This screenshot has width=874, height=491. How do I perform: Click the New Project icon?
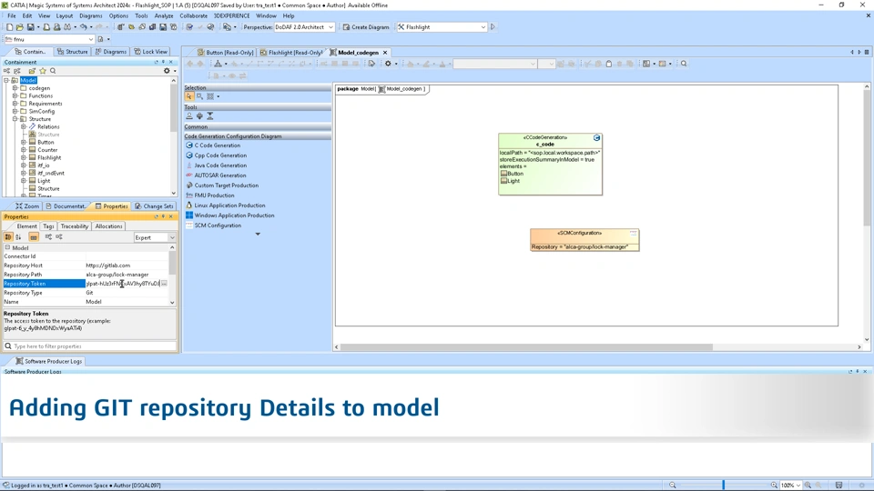click(9, 26)
